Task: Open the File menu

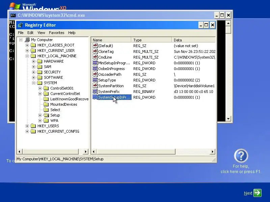Action: (21, 33)
